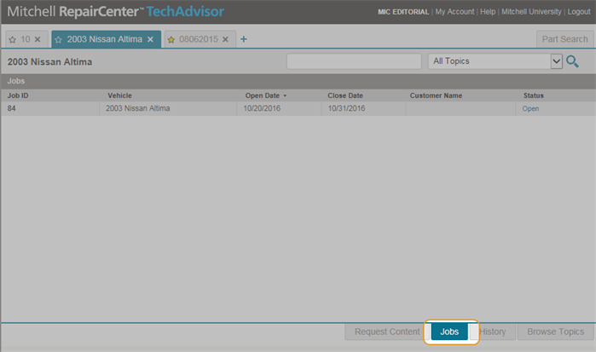This screenshot has width=596, height=352.
Task: Sort by the Close Date column header
Action: point(345,95)
